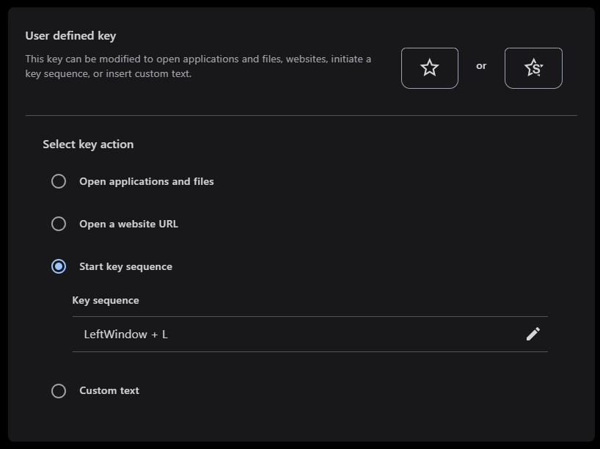Viewport: 600px width, 449px height.
Task: Edit the key sequence with pencil icon
Action: [533, 334]
